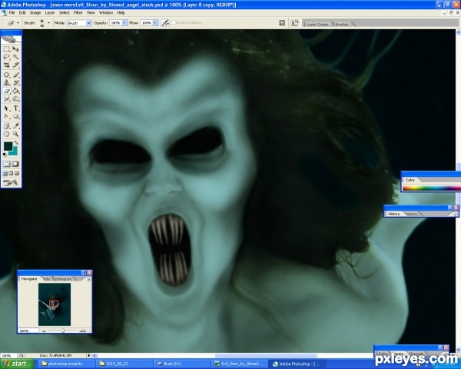Switch to Full Screen mode

[17, 173]
